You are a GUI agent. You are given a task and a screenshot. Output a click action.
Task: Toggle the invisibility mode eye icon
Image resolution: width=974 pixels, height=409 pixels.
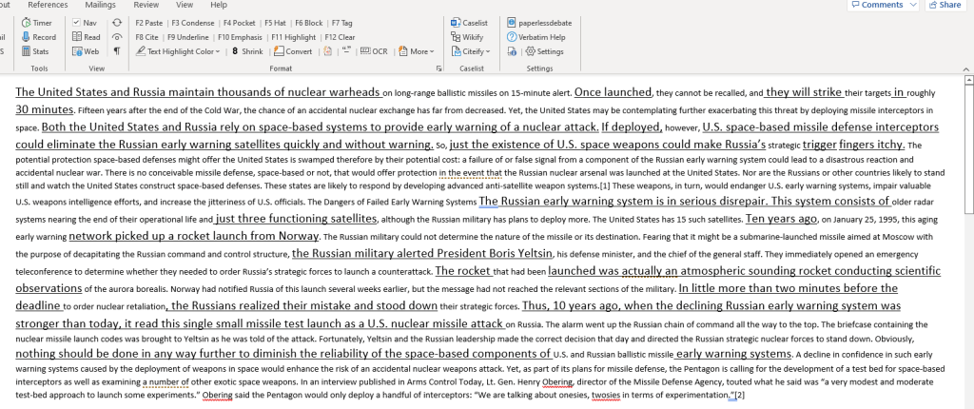pyautogui.click(x=116, y=37)
